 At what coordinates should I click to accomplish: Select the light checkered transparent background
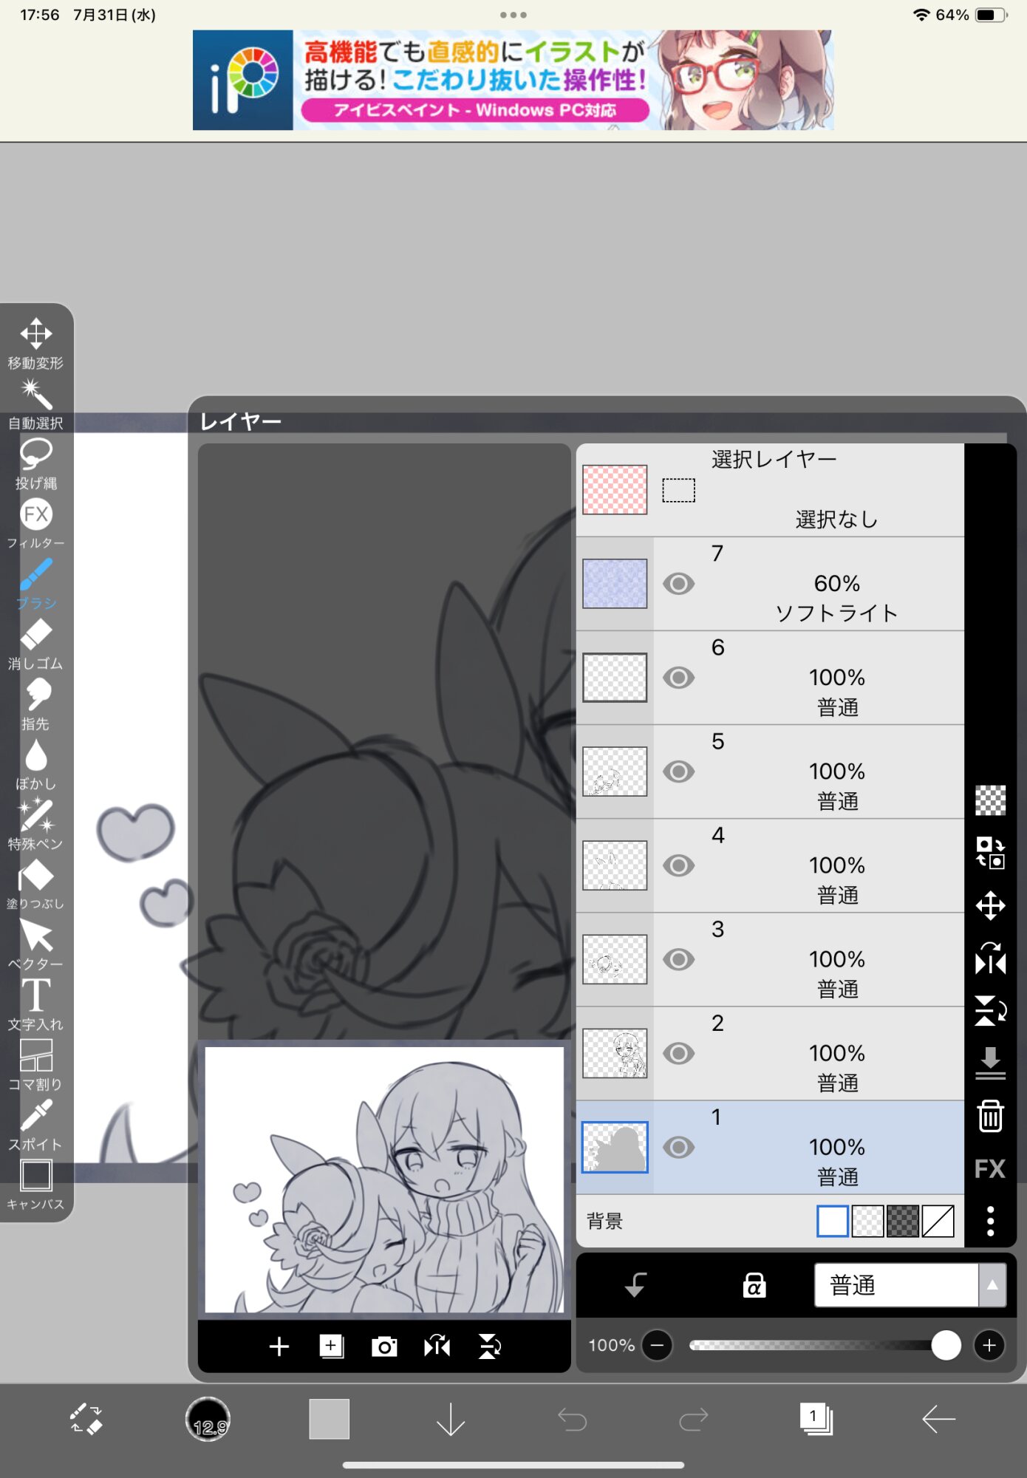point(867,1221)
